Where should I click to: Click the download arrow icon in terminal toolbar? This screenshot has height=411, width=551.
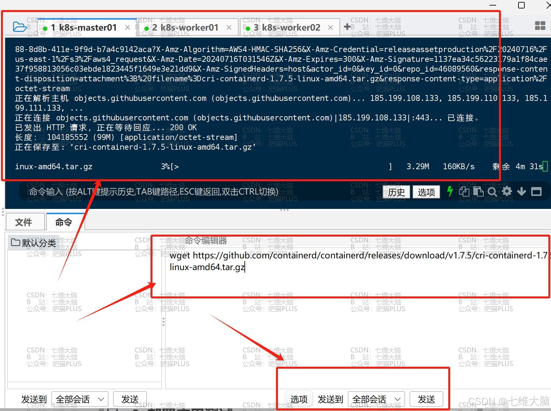pos(521,191)
